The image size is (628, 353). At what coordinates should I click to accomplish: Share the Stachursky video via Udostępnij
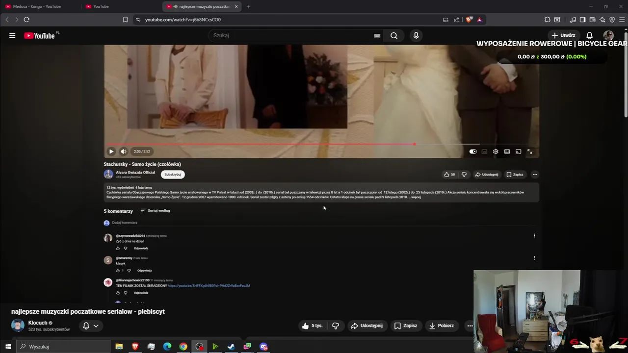[x=487, y=175]
